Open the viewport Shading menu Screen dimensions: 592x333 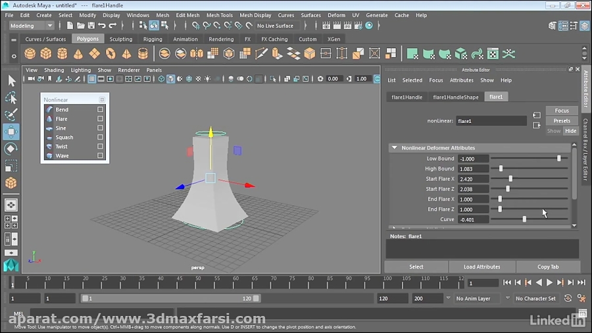(x=54, y=70)
